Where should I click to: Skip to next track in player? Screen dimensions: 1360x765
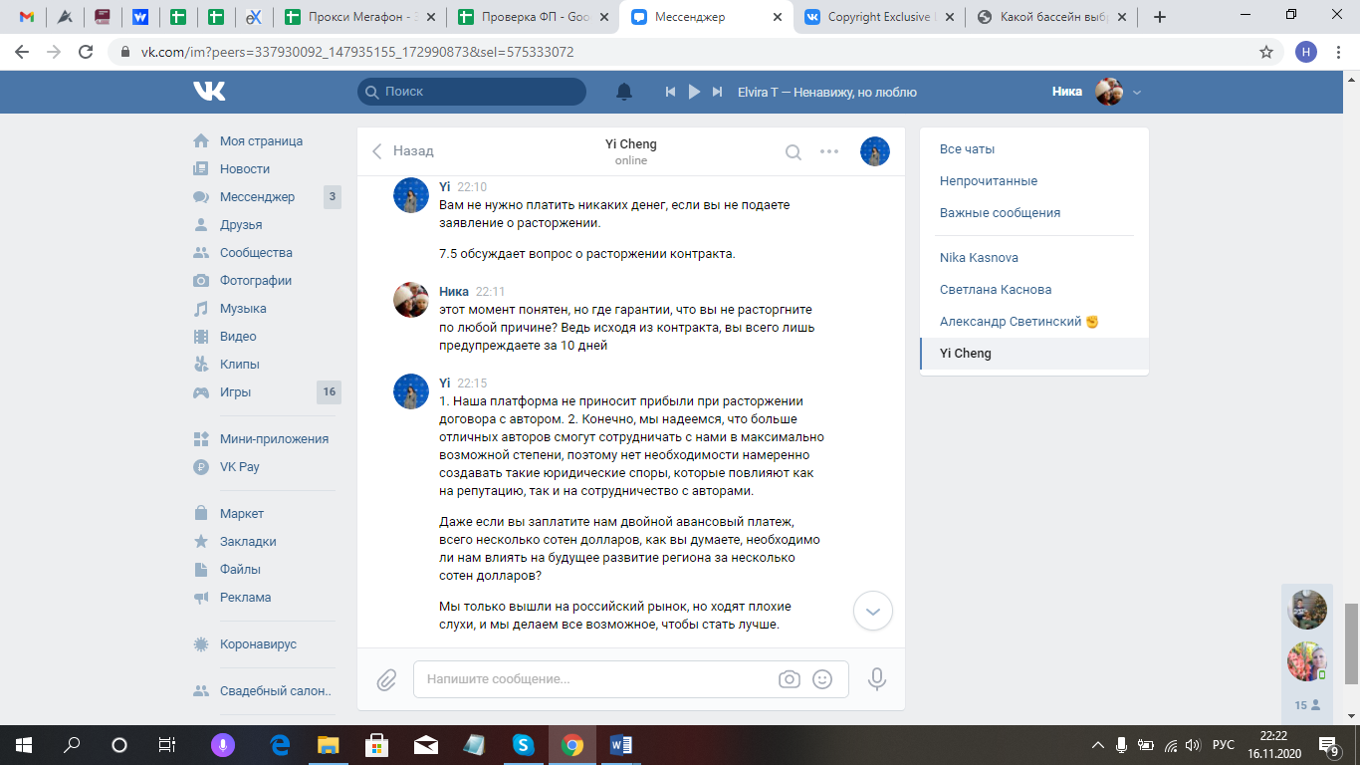click(717, 92)
